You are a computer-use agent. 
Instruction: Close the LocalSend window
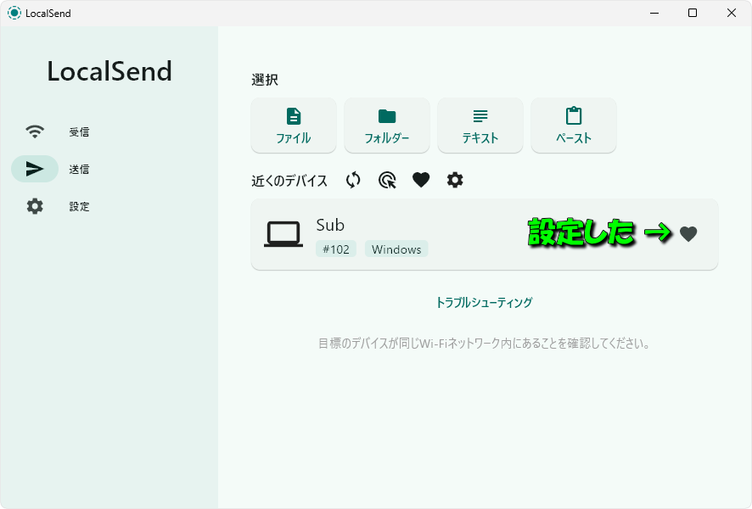click(x=732, y=13)
